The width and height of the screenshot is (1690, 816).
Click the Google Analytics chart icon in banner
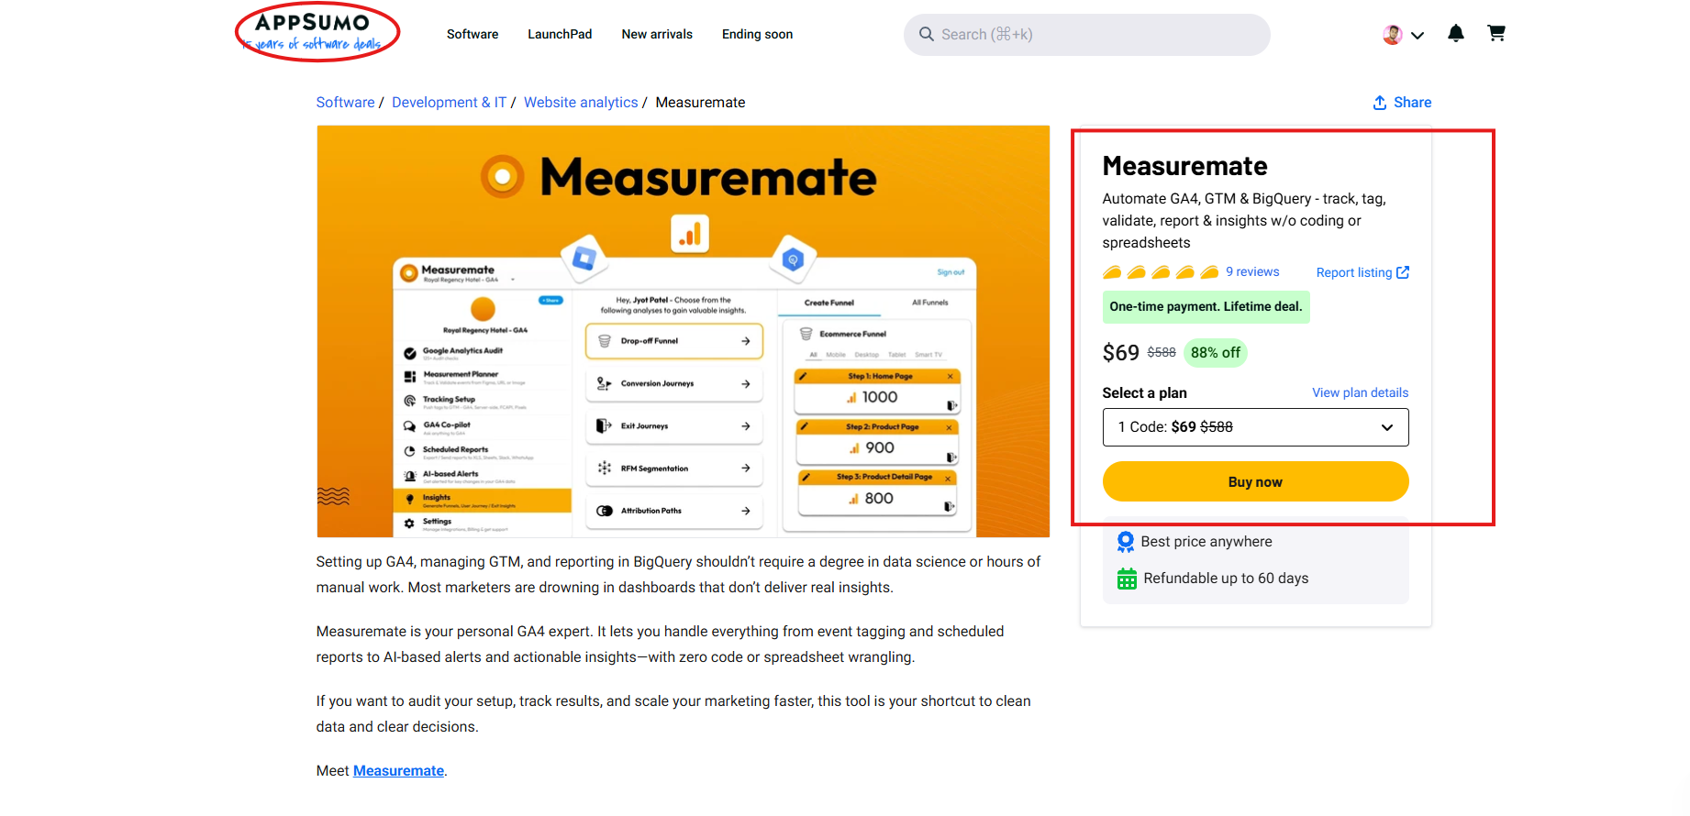coord(690,234)
